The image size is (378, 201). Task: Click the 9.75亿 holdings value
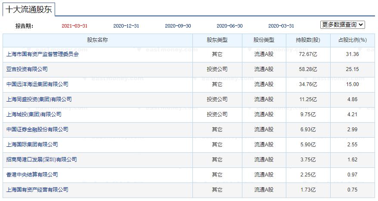[308, 114]
